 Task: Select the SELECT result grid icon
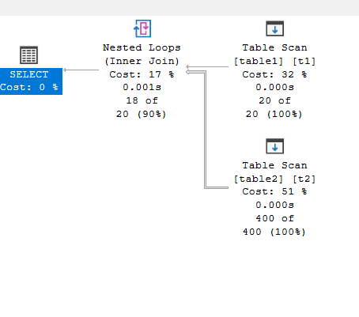point(28,55)
